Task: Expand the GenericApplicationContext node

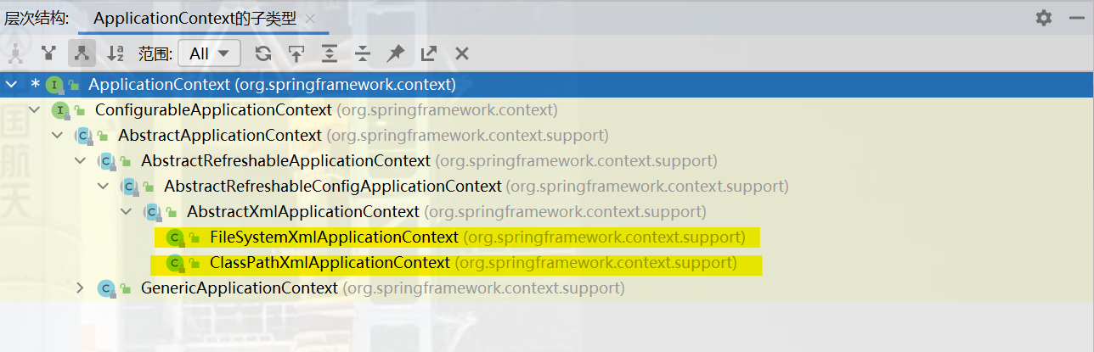Action: click(80, 288)
